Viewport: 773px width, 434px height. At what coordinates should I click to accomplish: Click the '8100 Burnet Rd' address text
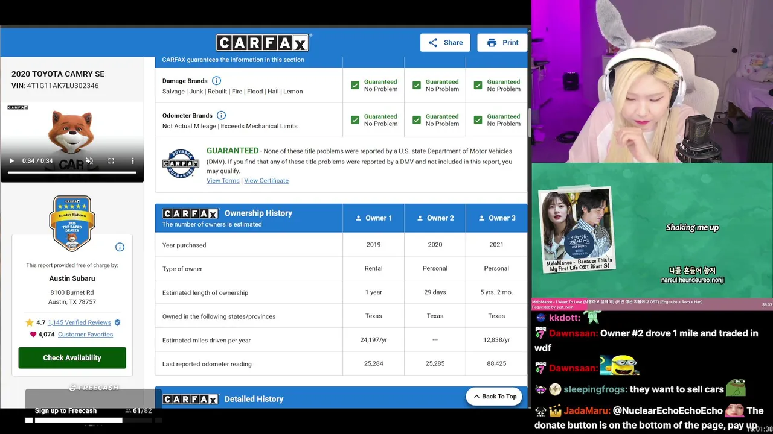click(72, 292)
